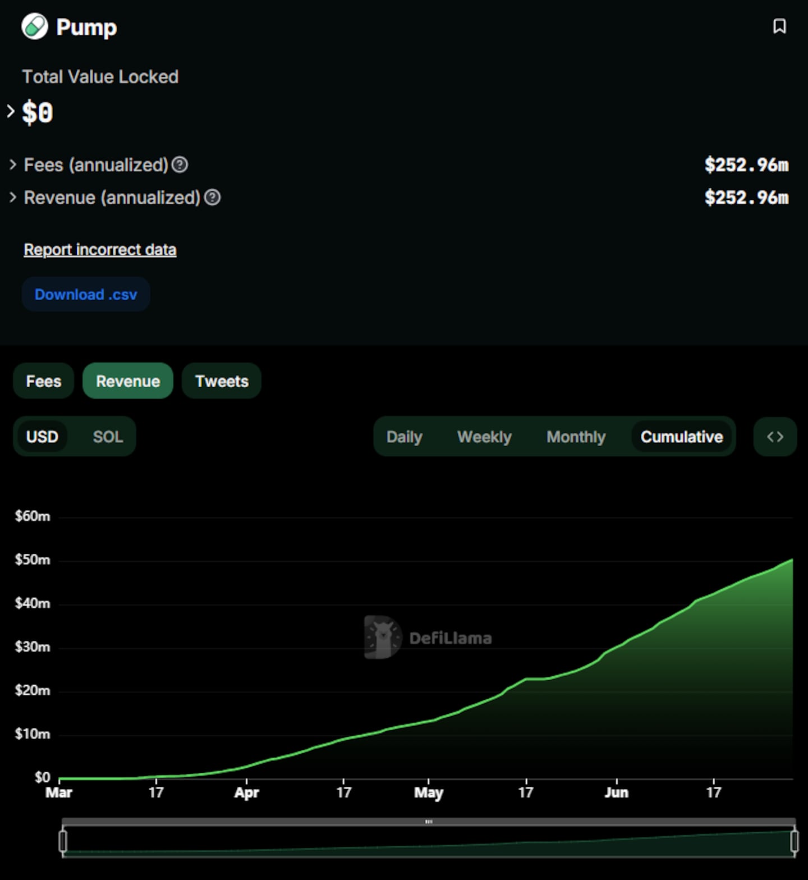Select the Cumulative chart grouping

pyautogui.click(x=682, y=437)
